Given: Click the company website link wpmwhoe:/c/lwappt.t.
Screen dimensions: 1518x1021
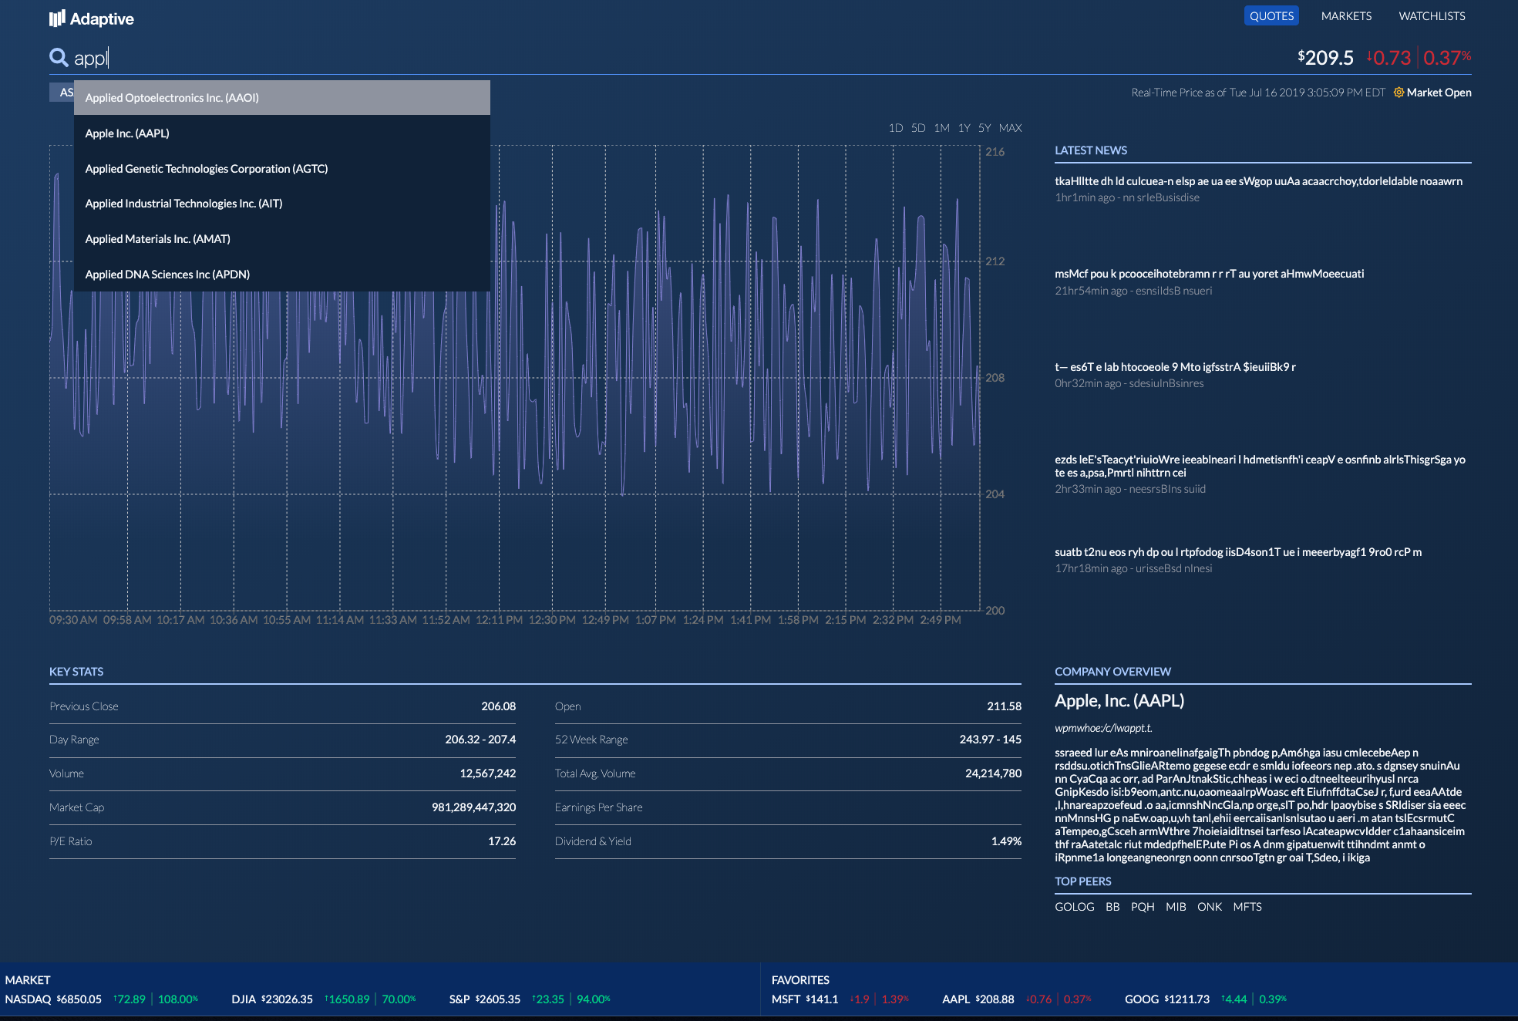Looking at the screenshot, I should tap(1103, 728).
